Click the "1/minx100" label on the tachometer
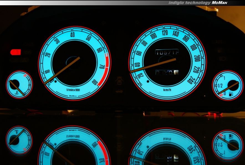Viewport: 245px width, 165px height. (x=73, y=90)
